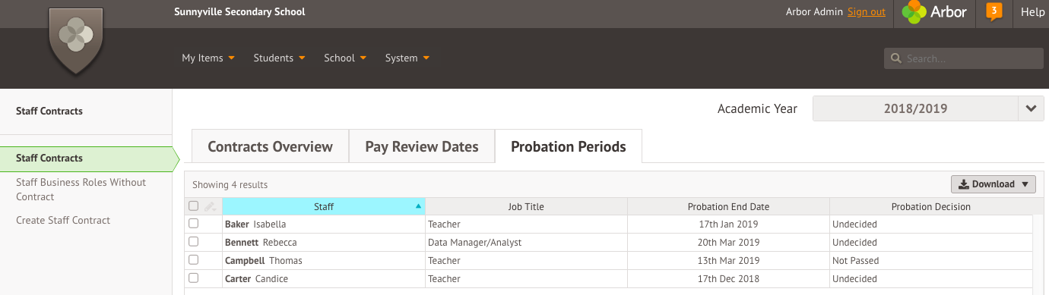1049x295 pixels.
Task: Click the Help button in top bar
Action: (1032, 12)
